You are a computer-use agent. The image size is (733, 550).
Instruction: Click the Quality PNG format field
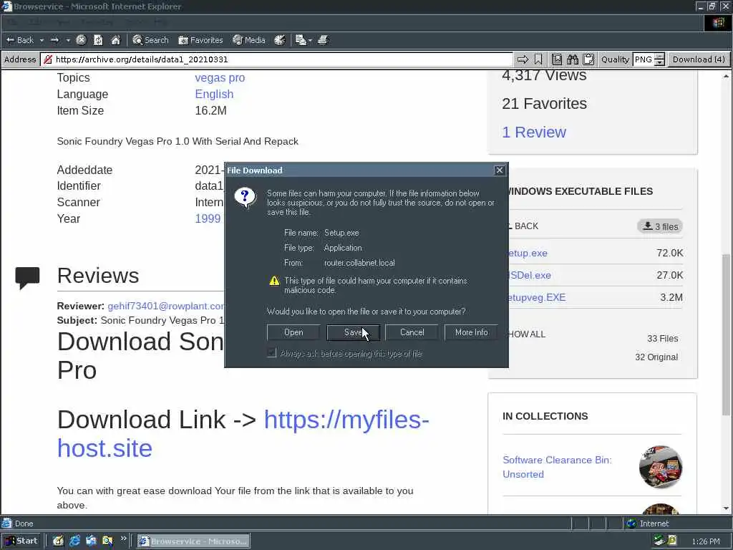tap(644, 59)
